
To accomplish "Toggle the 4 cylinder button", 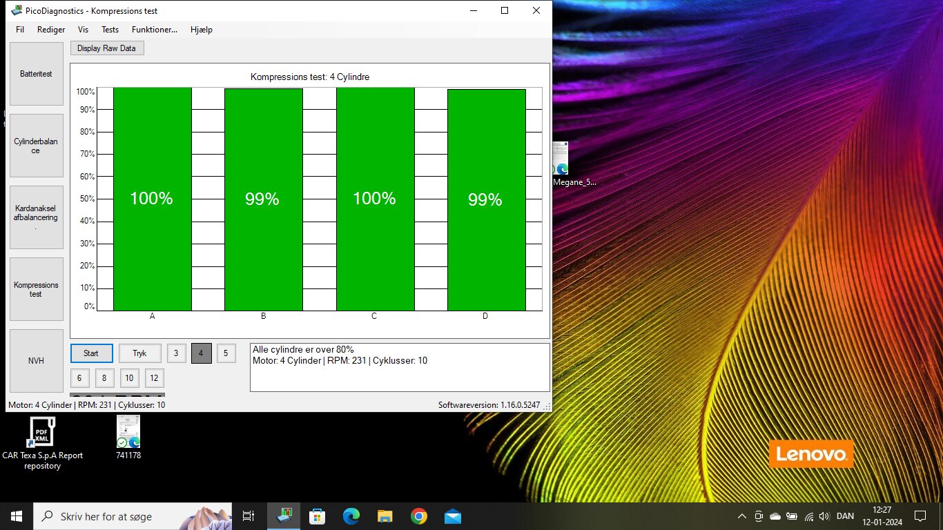I will 201,353.
